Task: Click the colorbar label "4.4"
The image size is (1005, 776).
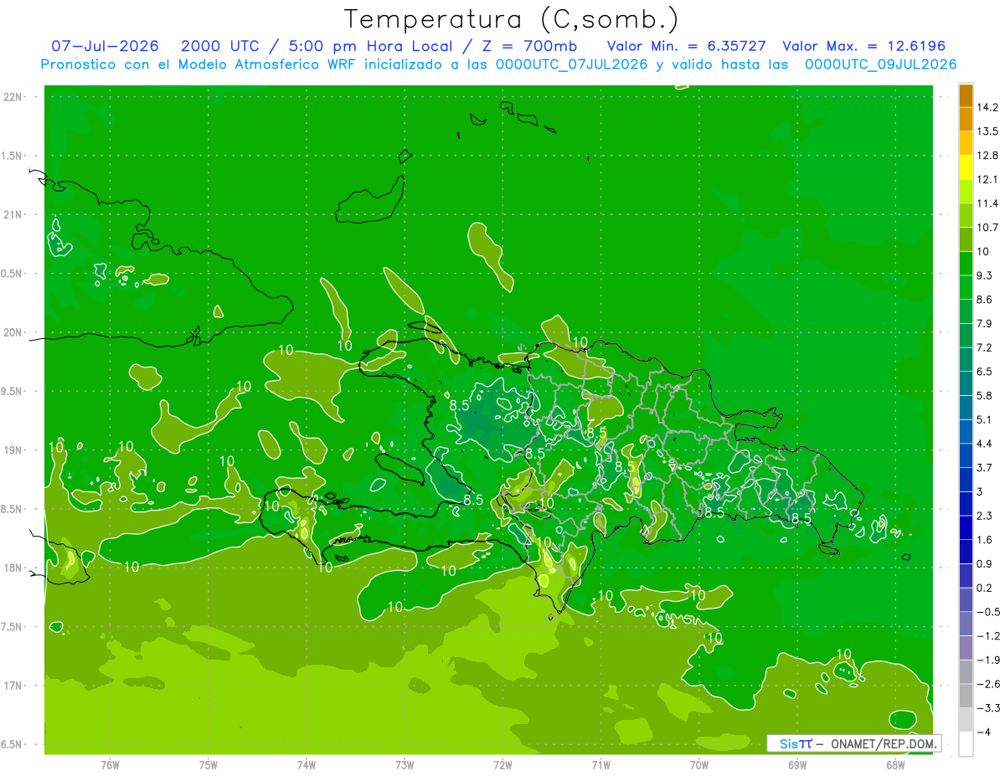Action: (985, 444)
